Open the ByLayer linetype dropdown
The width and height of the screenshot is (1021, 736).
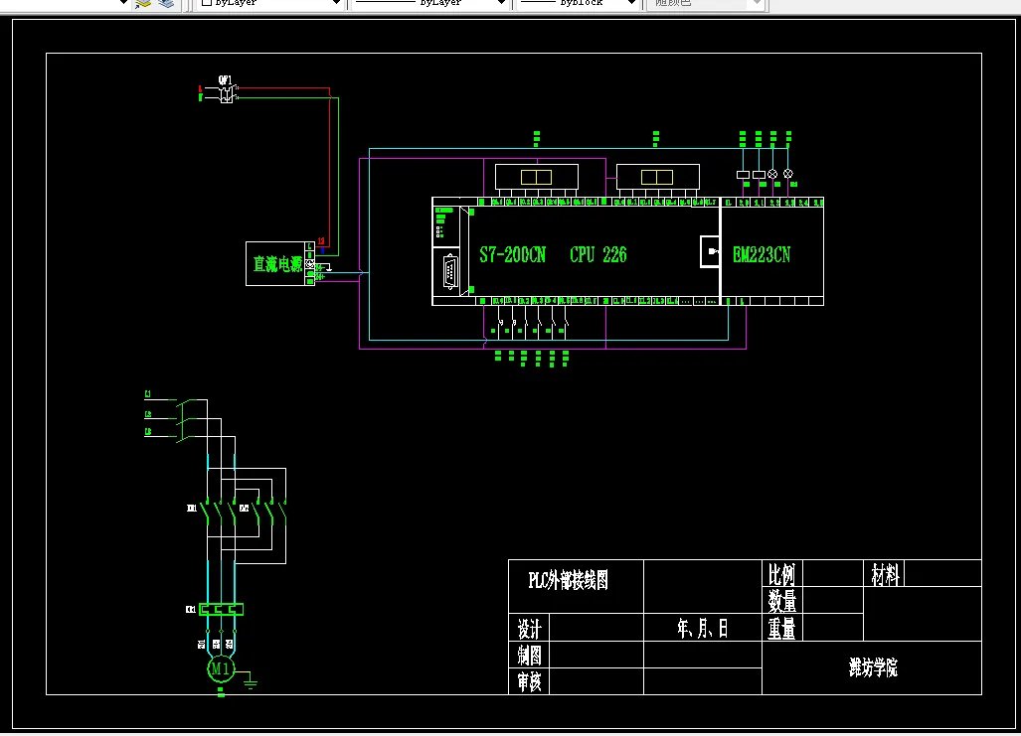(429, 3)
